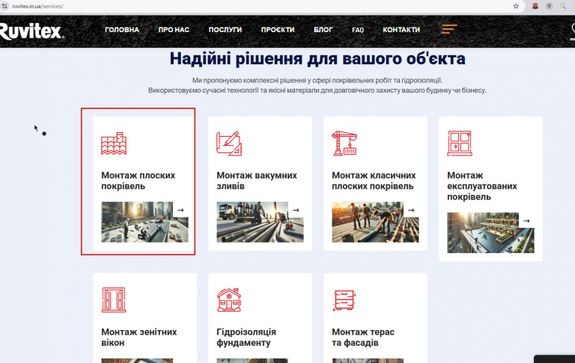
Task: Click the site info icon in address bar
Action: (x=4, y=6)
